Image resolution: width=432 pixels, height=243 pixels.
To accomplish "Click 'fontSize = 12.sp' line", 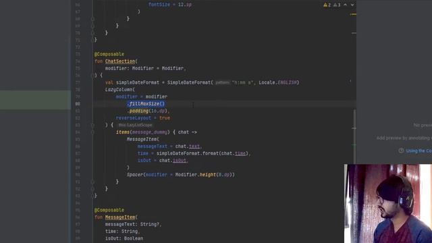I will (x=169, y=5).
